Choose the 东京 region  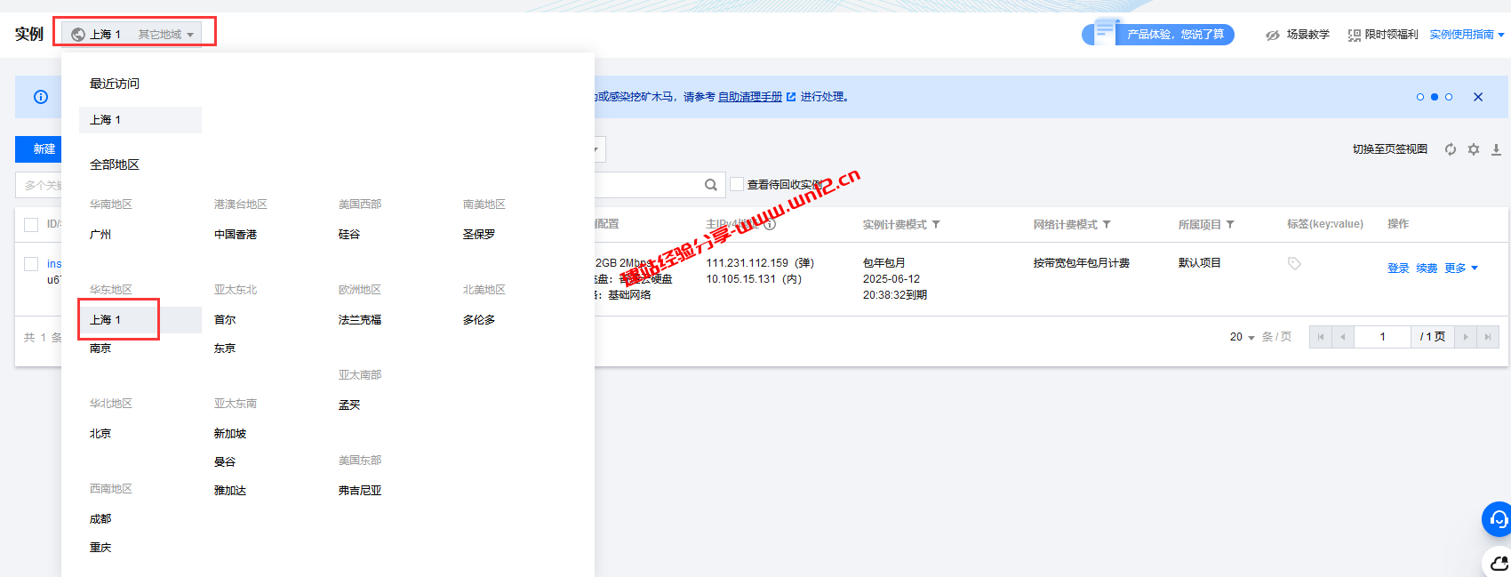click(x=225, y=349)
